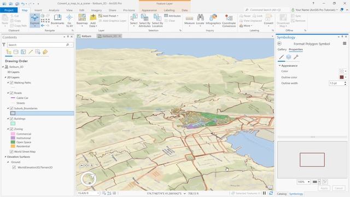Open the Symbology pane hamburger menu

click(x=345, y=44)
